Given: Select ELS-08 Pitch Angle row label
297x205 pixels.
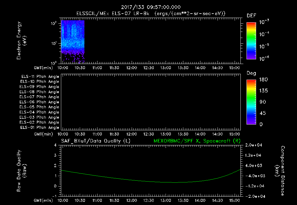Looking at the screenshot, I should tap(39, 92).
